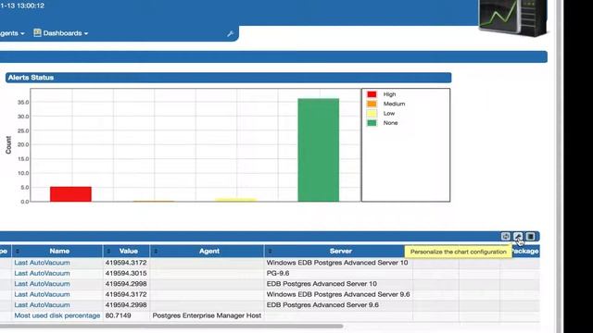This screenshot has width=593, height=333.
Task: Click the Value column header
Action: click(x=126, y=251)
